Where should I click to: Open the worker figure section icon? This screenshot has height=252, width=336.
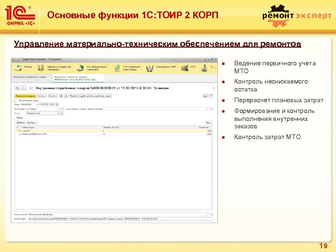tap(205, 68)
